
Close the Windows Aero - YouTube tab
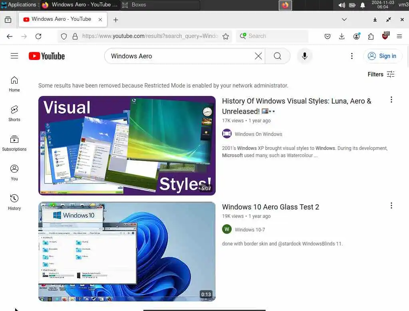click(x=100, y=20)
